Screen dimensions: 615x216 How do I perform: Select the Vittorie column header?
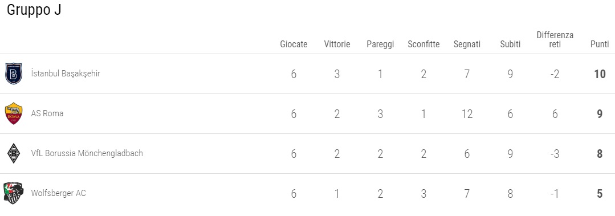coord(337,44)
